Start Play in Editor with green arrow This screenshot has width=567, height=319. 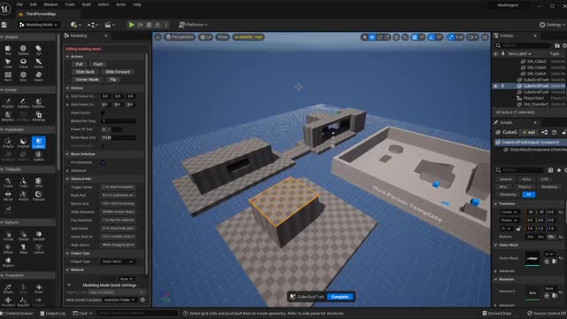tap(132, 25)
